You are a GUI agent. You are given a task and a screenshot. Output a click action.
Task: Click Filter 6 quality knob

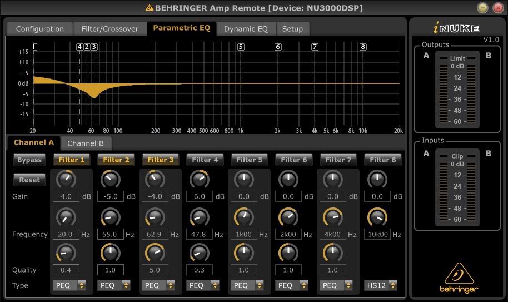pyautogui.click(x=288, y=253)
